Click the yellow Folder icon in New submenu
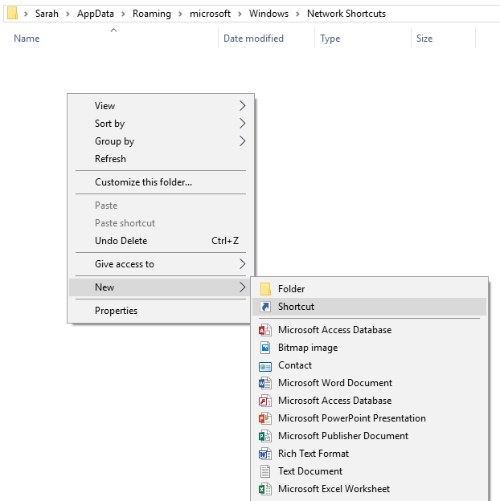This screenshot has width=500, height=501. pyautogui.click(x=265, y=289)
